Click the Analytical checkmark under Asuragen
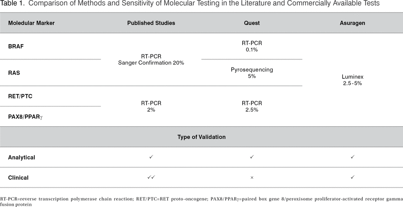The image size is (403, 207). pos(352,157)
